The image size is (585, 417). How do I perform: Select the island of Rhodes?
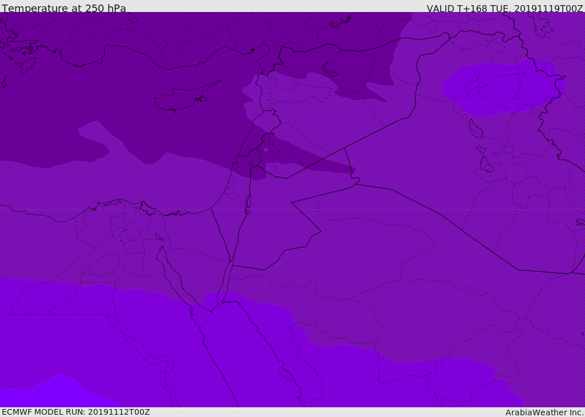(27, 65)
